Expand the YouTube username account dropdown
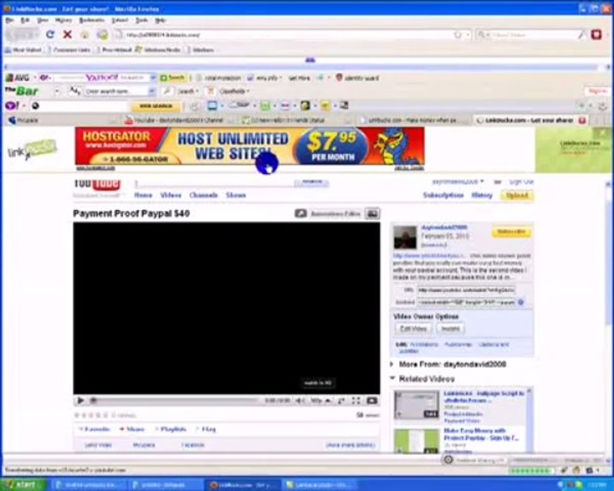Viewport: 614px width, 491px height. click(x=482, y=181)
